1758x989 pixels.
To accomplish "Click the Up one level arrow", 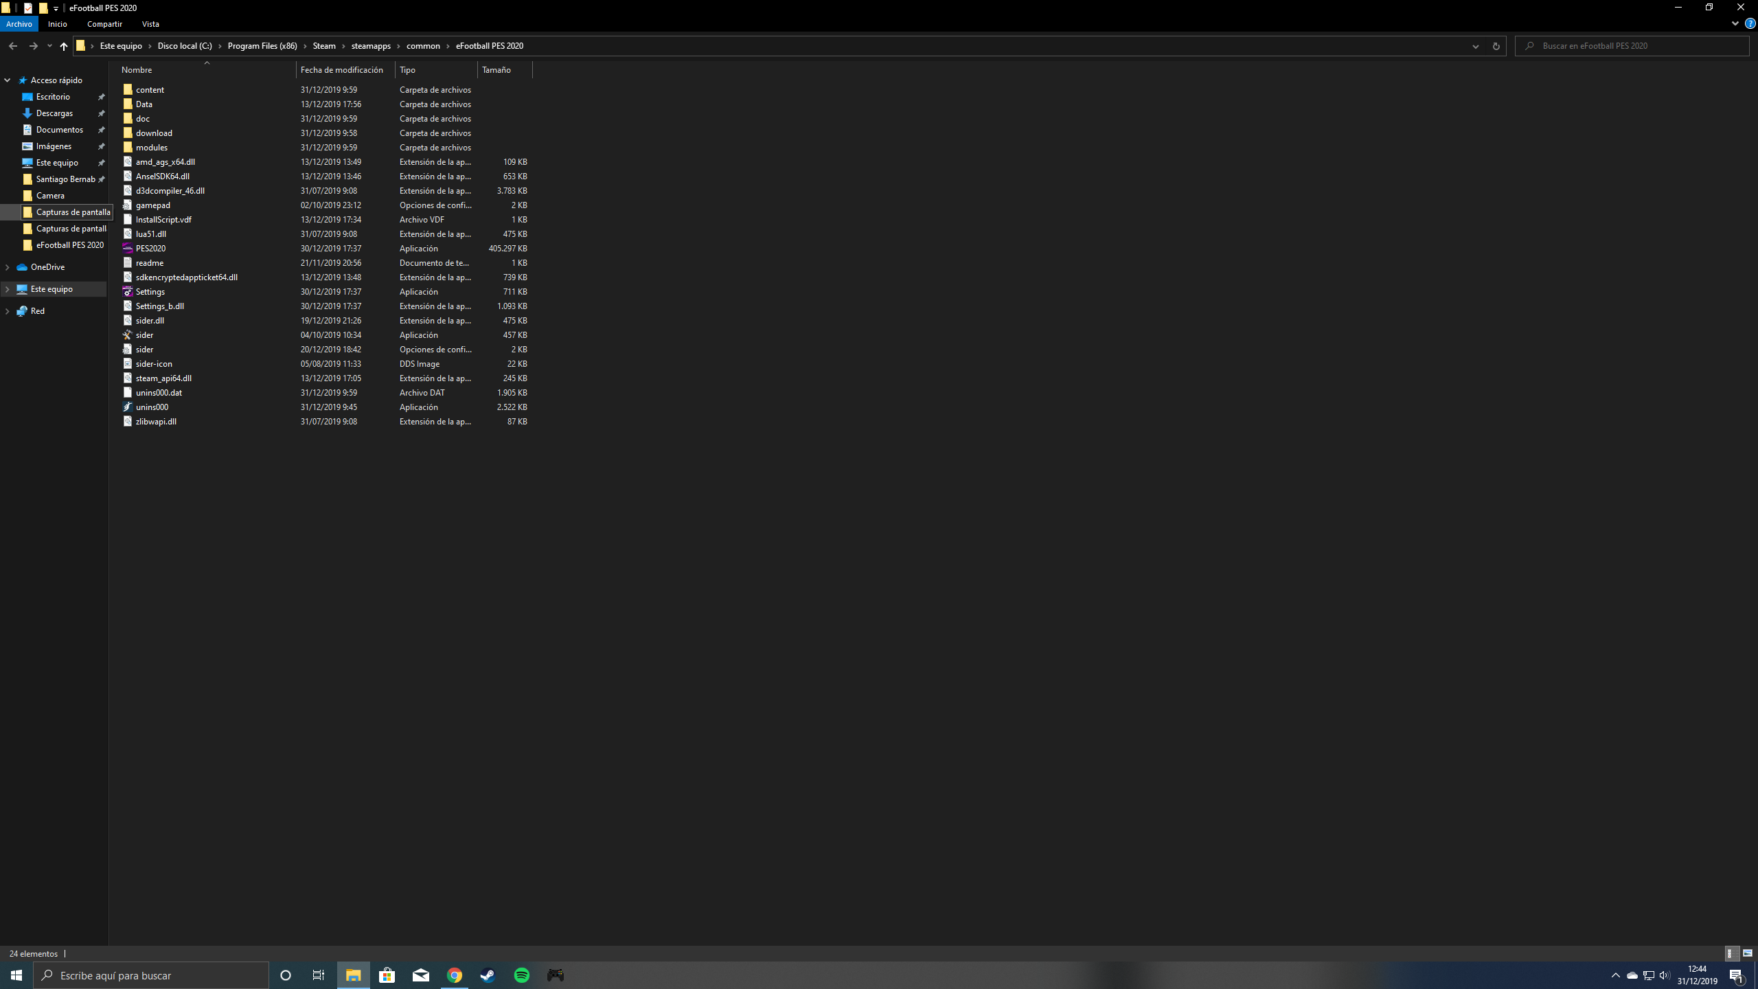I will coord(64,46).
